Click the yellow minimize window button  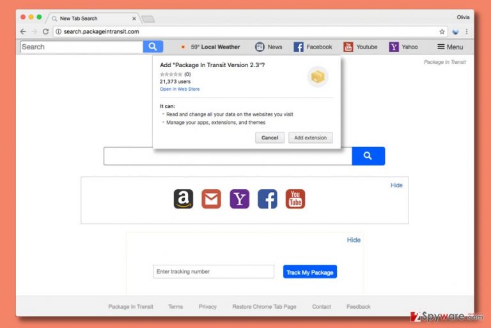pyautogui.click(x=31, y=17)
